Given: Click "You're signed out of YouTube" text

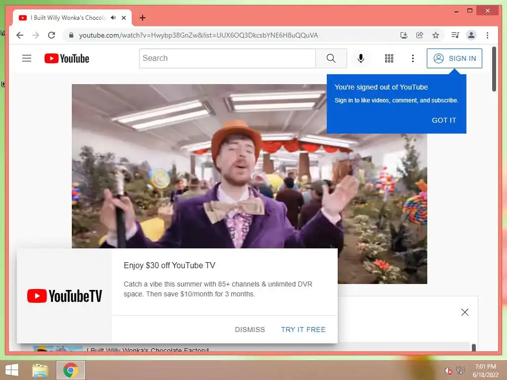Looking at the screenshot, I should [381, 87].
